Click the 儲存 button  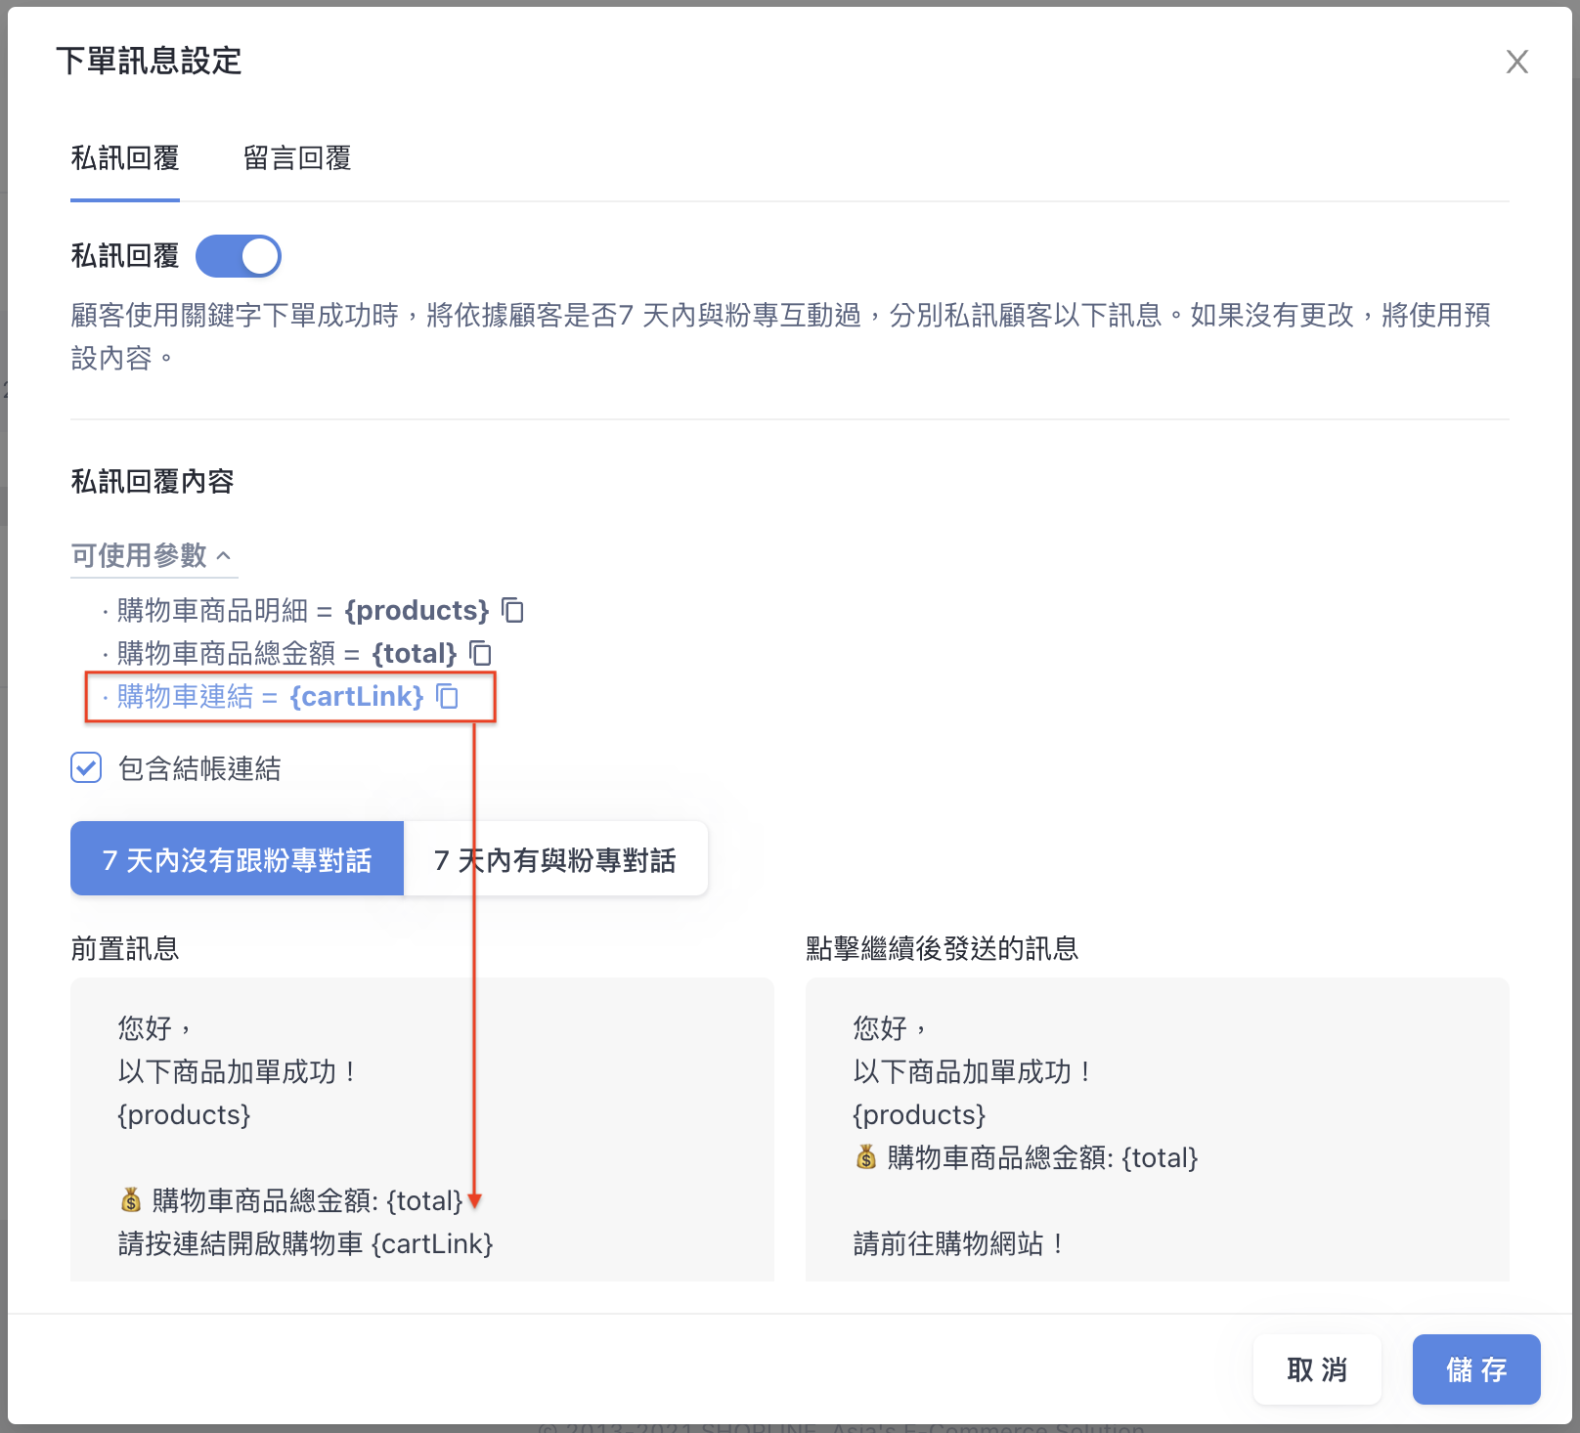tap(1476, 1369)
